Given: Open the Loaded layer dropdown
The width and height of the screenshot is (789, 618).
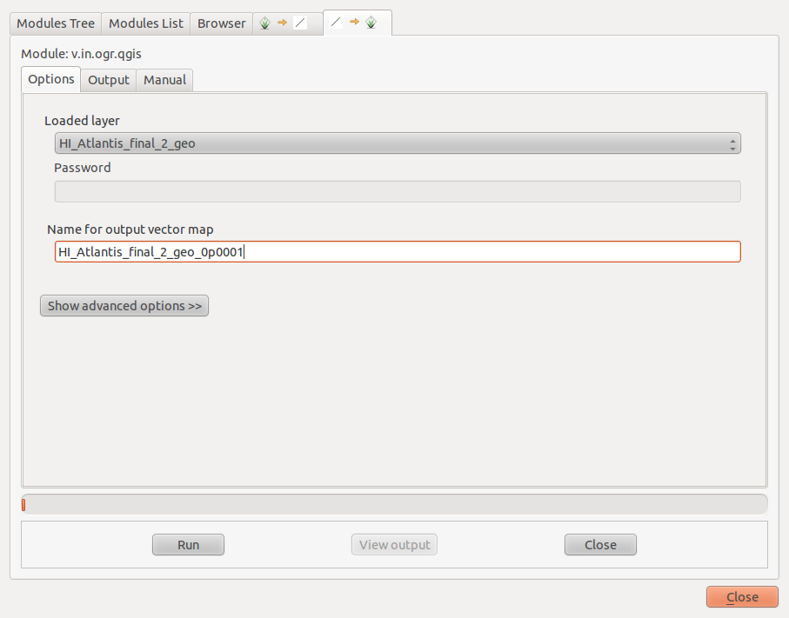Looking at the screenshot, I should [397, 143].
